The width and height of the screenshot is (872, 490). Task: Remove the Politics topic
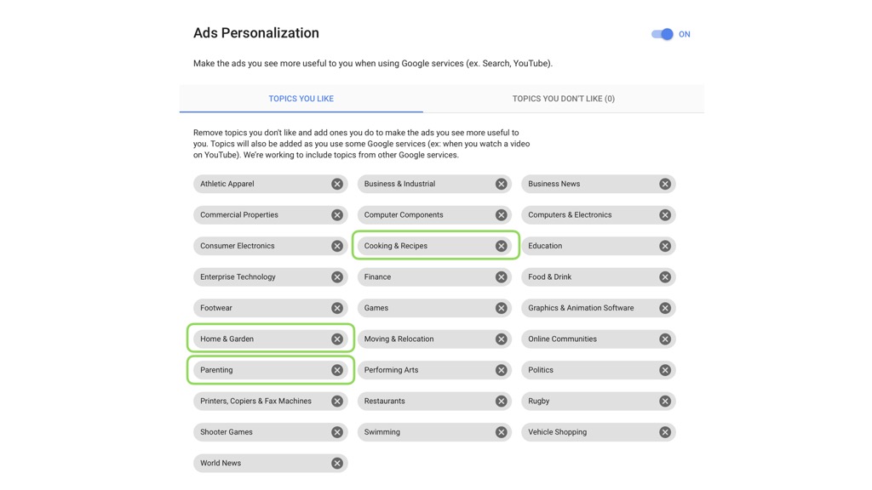tap(665, 370)
